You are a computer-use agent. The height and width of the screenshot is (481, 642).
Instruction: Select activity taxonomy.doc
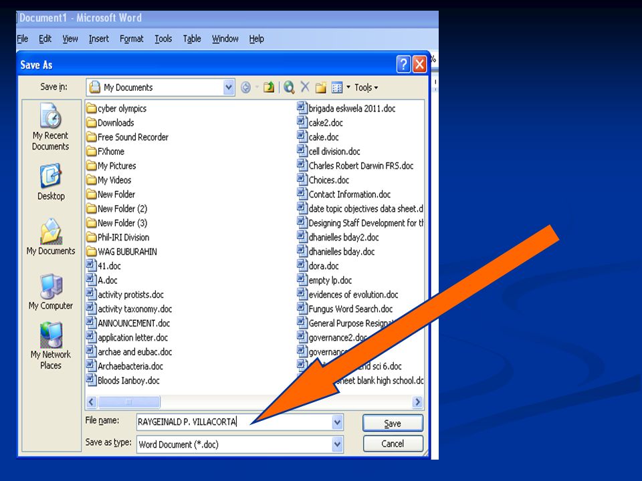[x=129, y=309]
